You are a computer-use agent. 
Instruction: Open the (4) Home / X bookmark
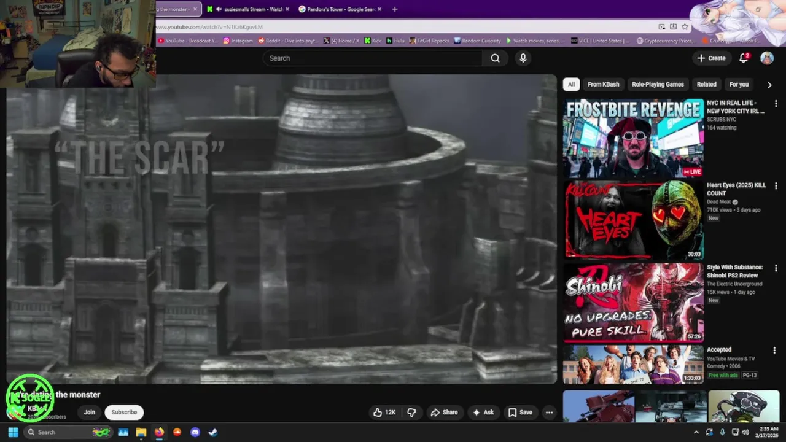(x=341, y=41)
